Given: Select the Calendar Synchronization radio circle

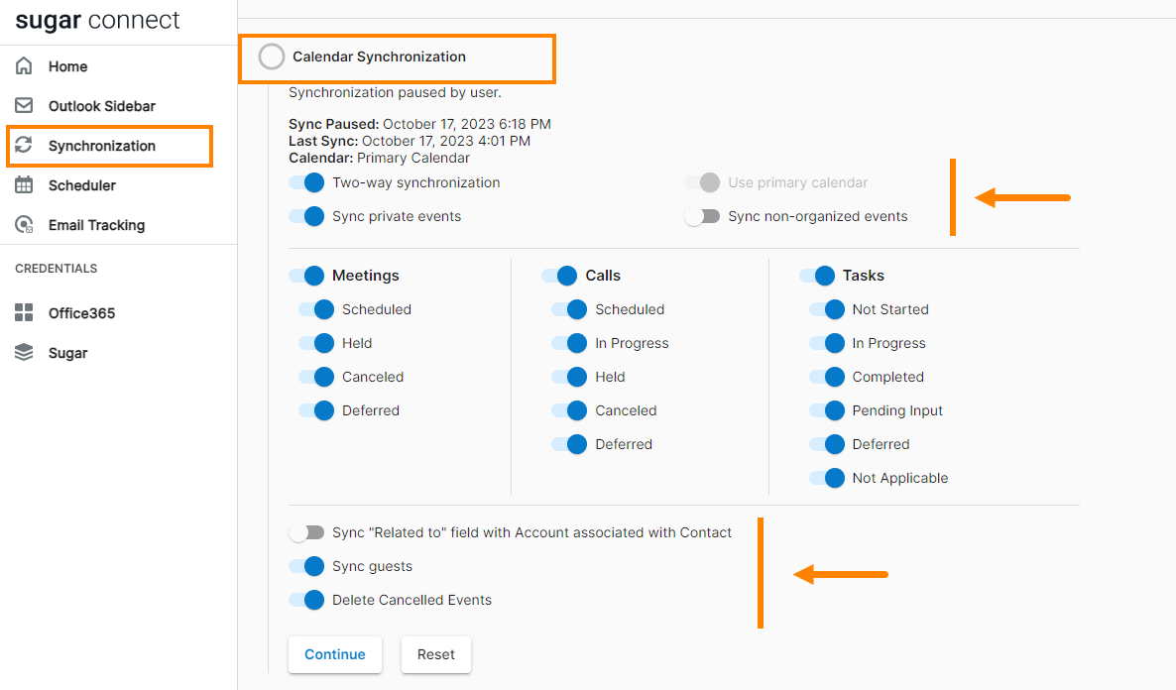Looking at the screenshot, I should point(272,57).
